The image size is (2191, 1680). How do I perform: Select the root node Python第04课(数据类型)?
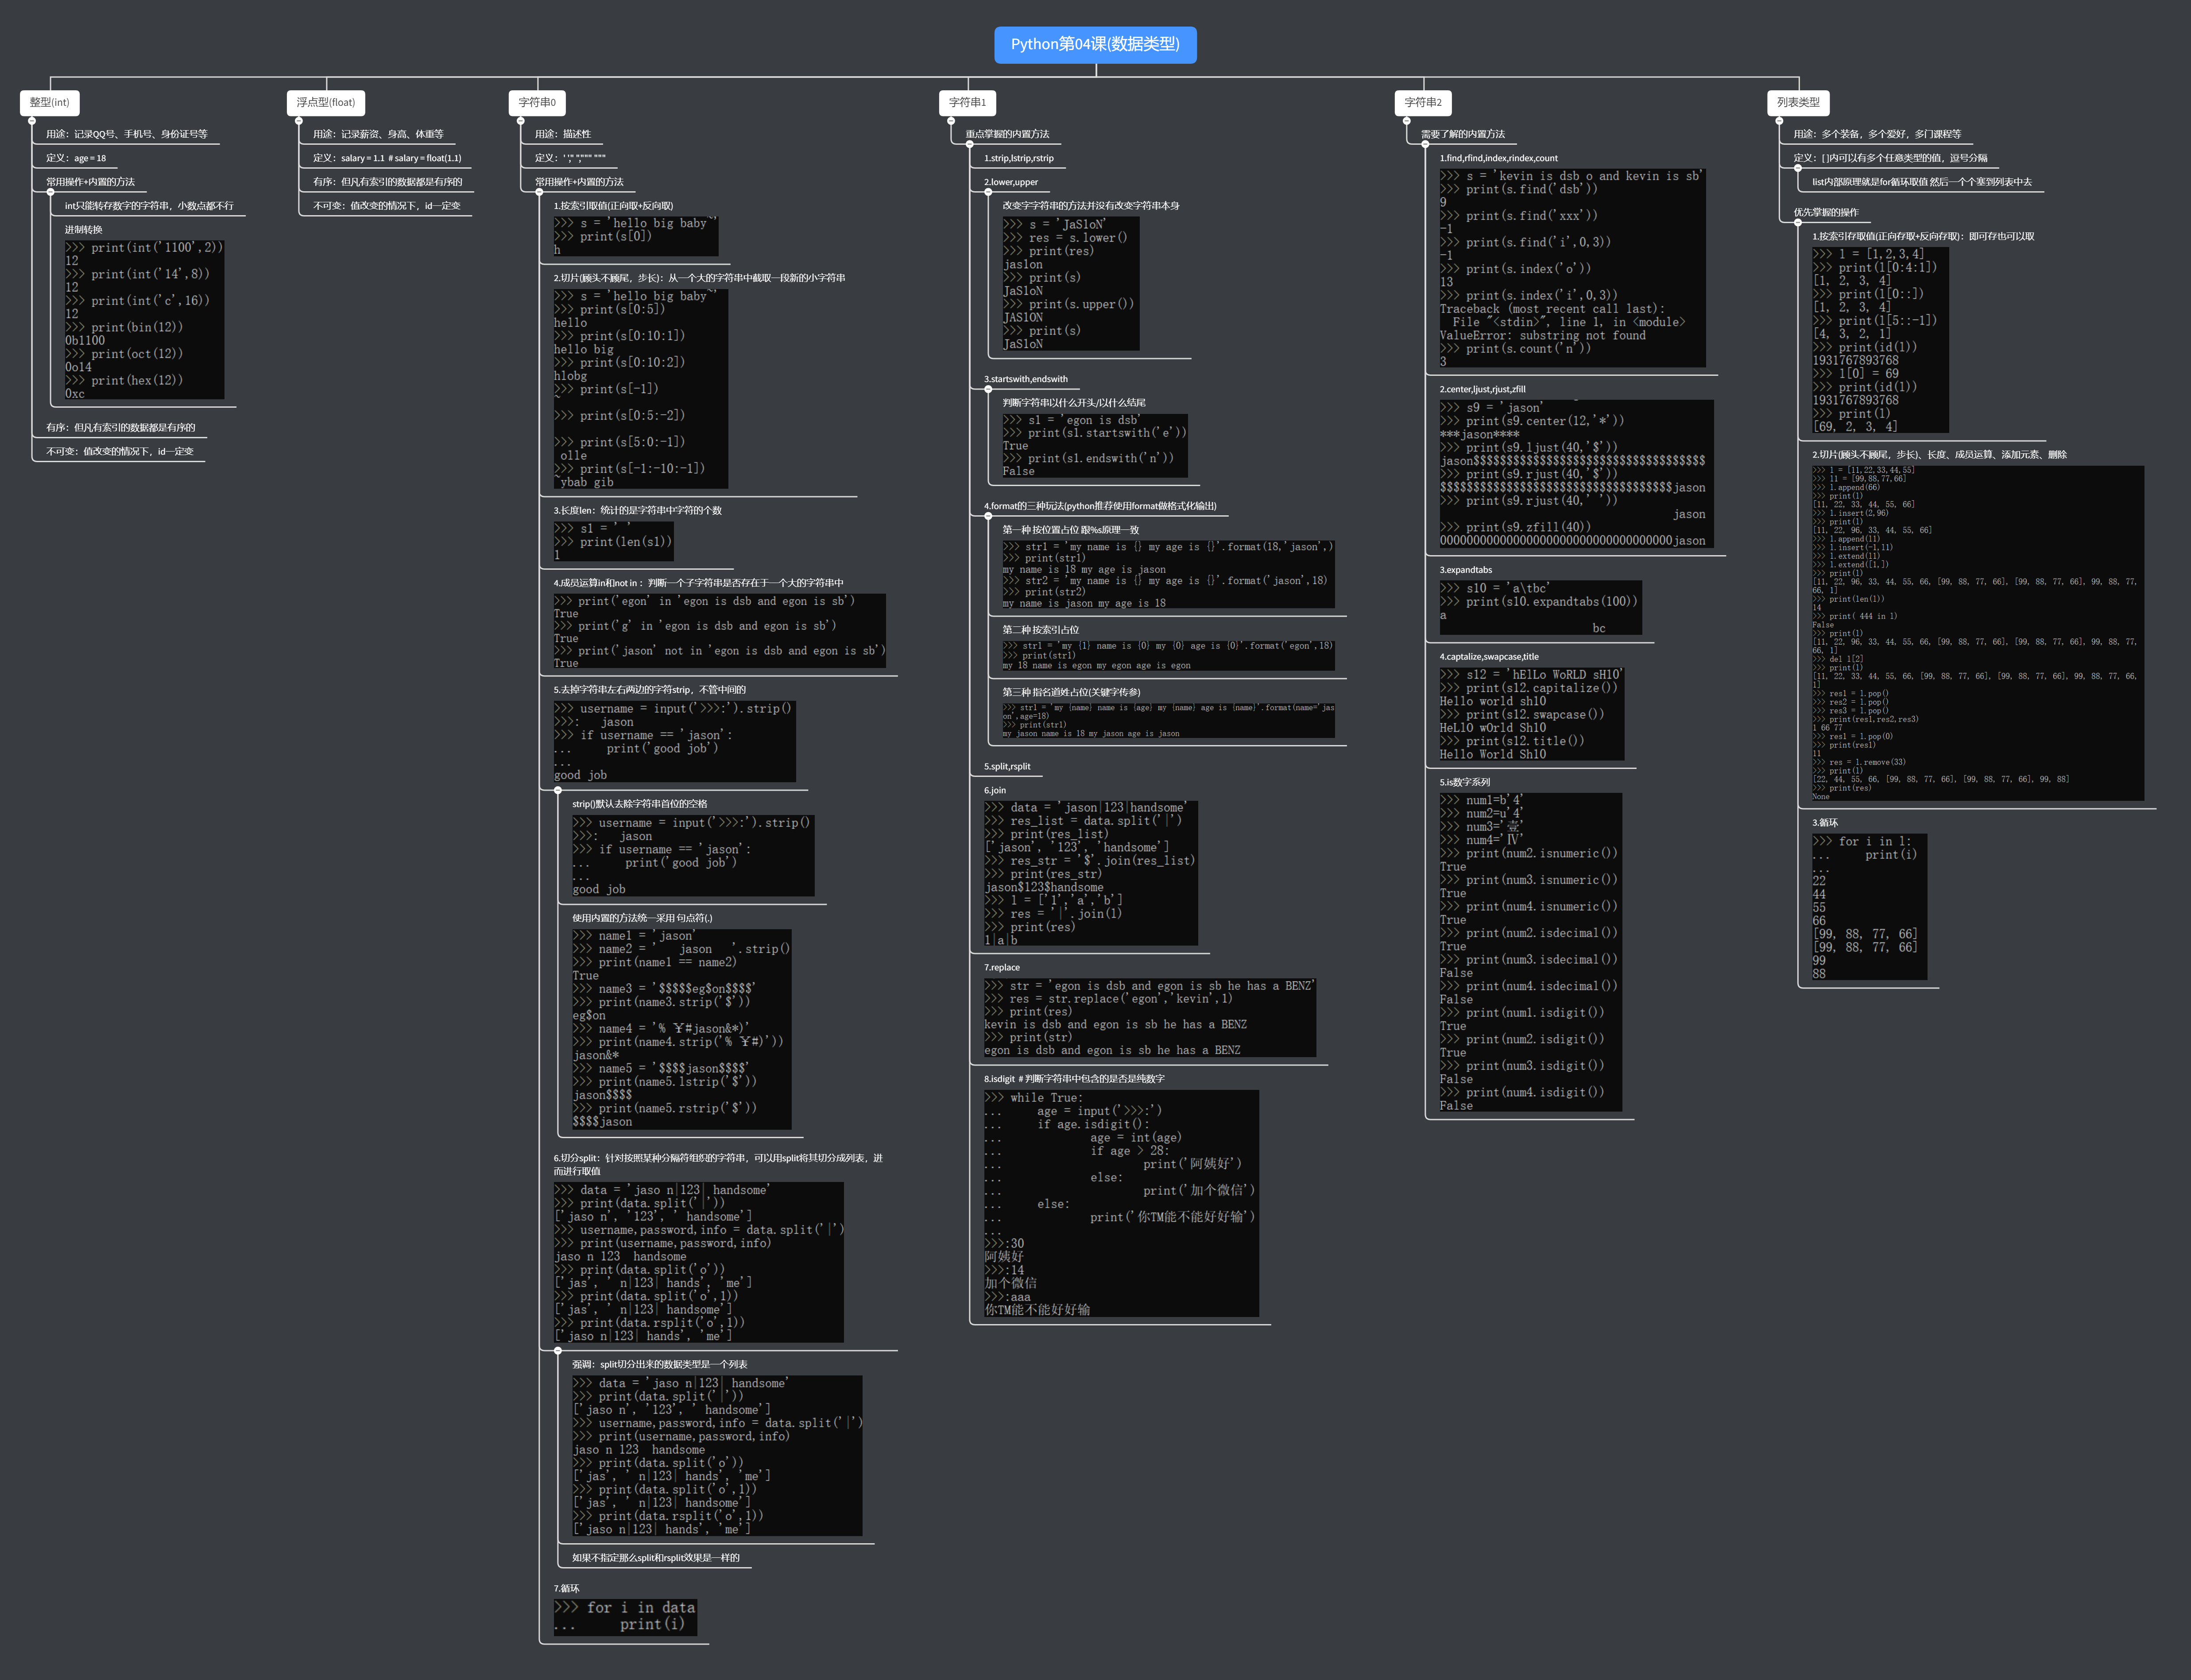coord(1095,45)
